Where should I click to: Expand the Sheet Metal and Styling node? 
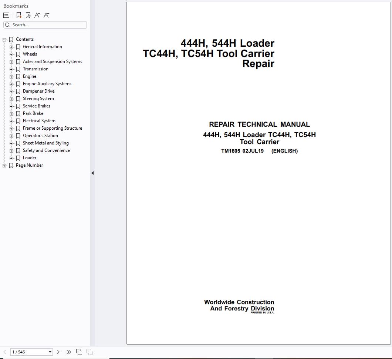11,143
